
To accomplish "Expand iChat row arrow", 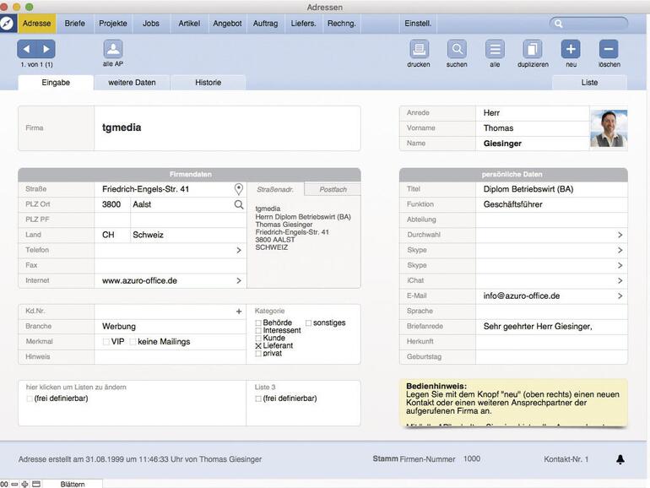I will coord(620,280).
